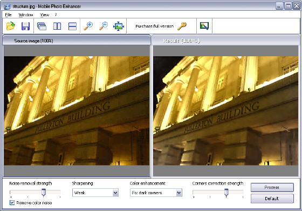Click the source building photo
The width and height of the screenshot is (302, 211).
[77, 111]
